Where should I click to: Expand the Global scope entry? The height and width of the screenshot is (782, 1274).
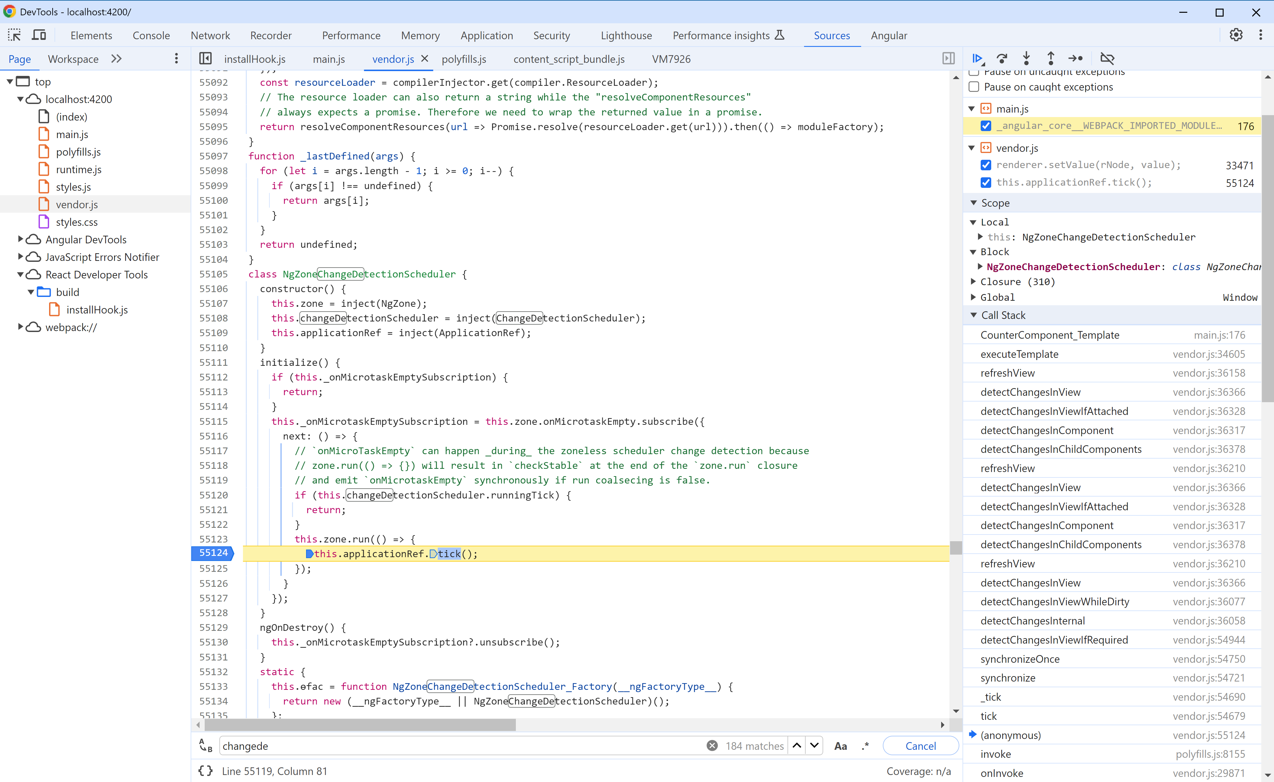974,297
